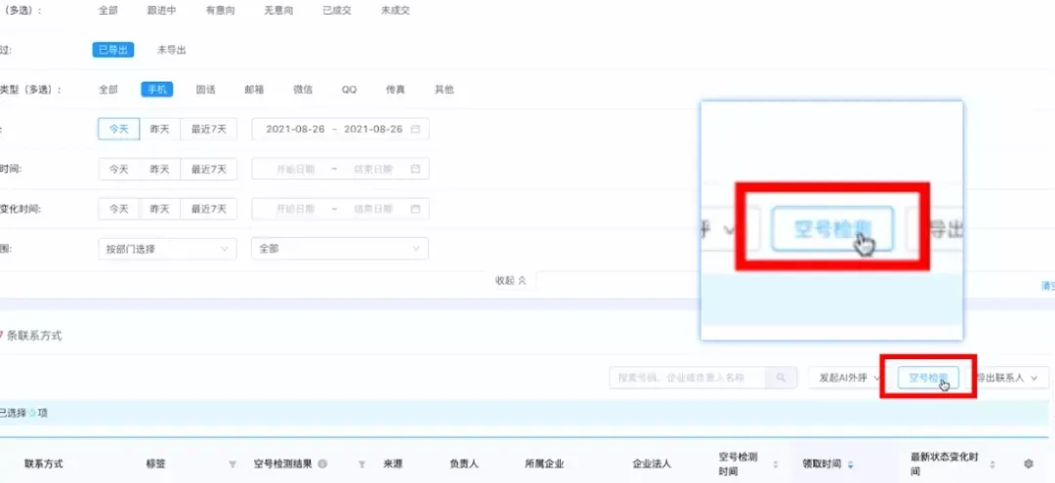Viewport: 1055px width, 483px height.
Task: Click the calendar icon in the 变化时间 date range
Action: [x=416, y=209]
